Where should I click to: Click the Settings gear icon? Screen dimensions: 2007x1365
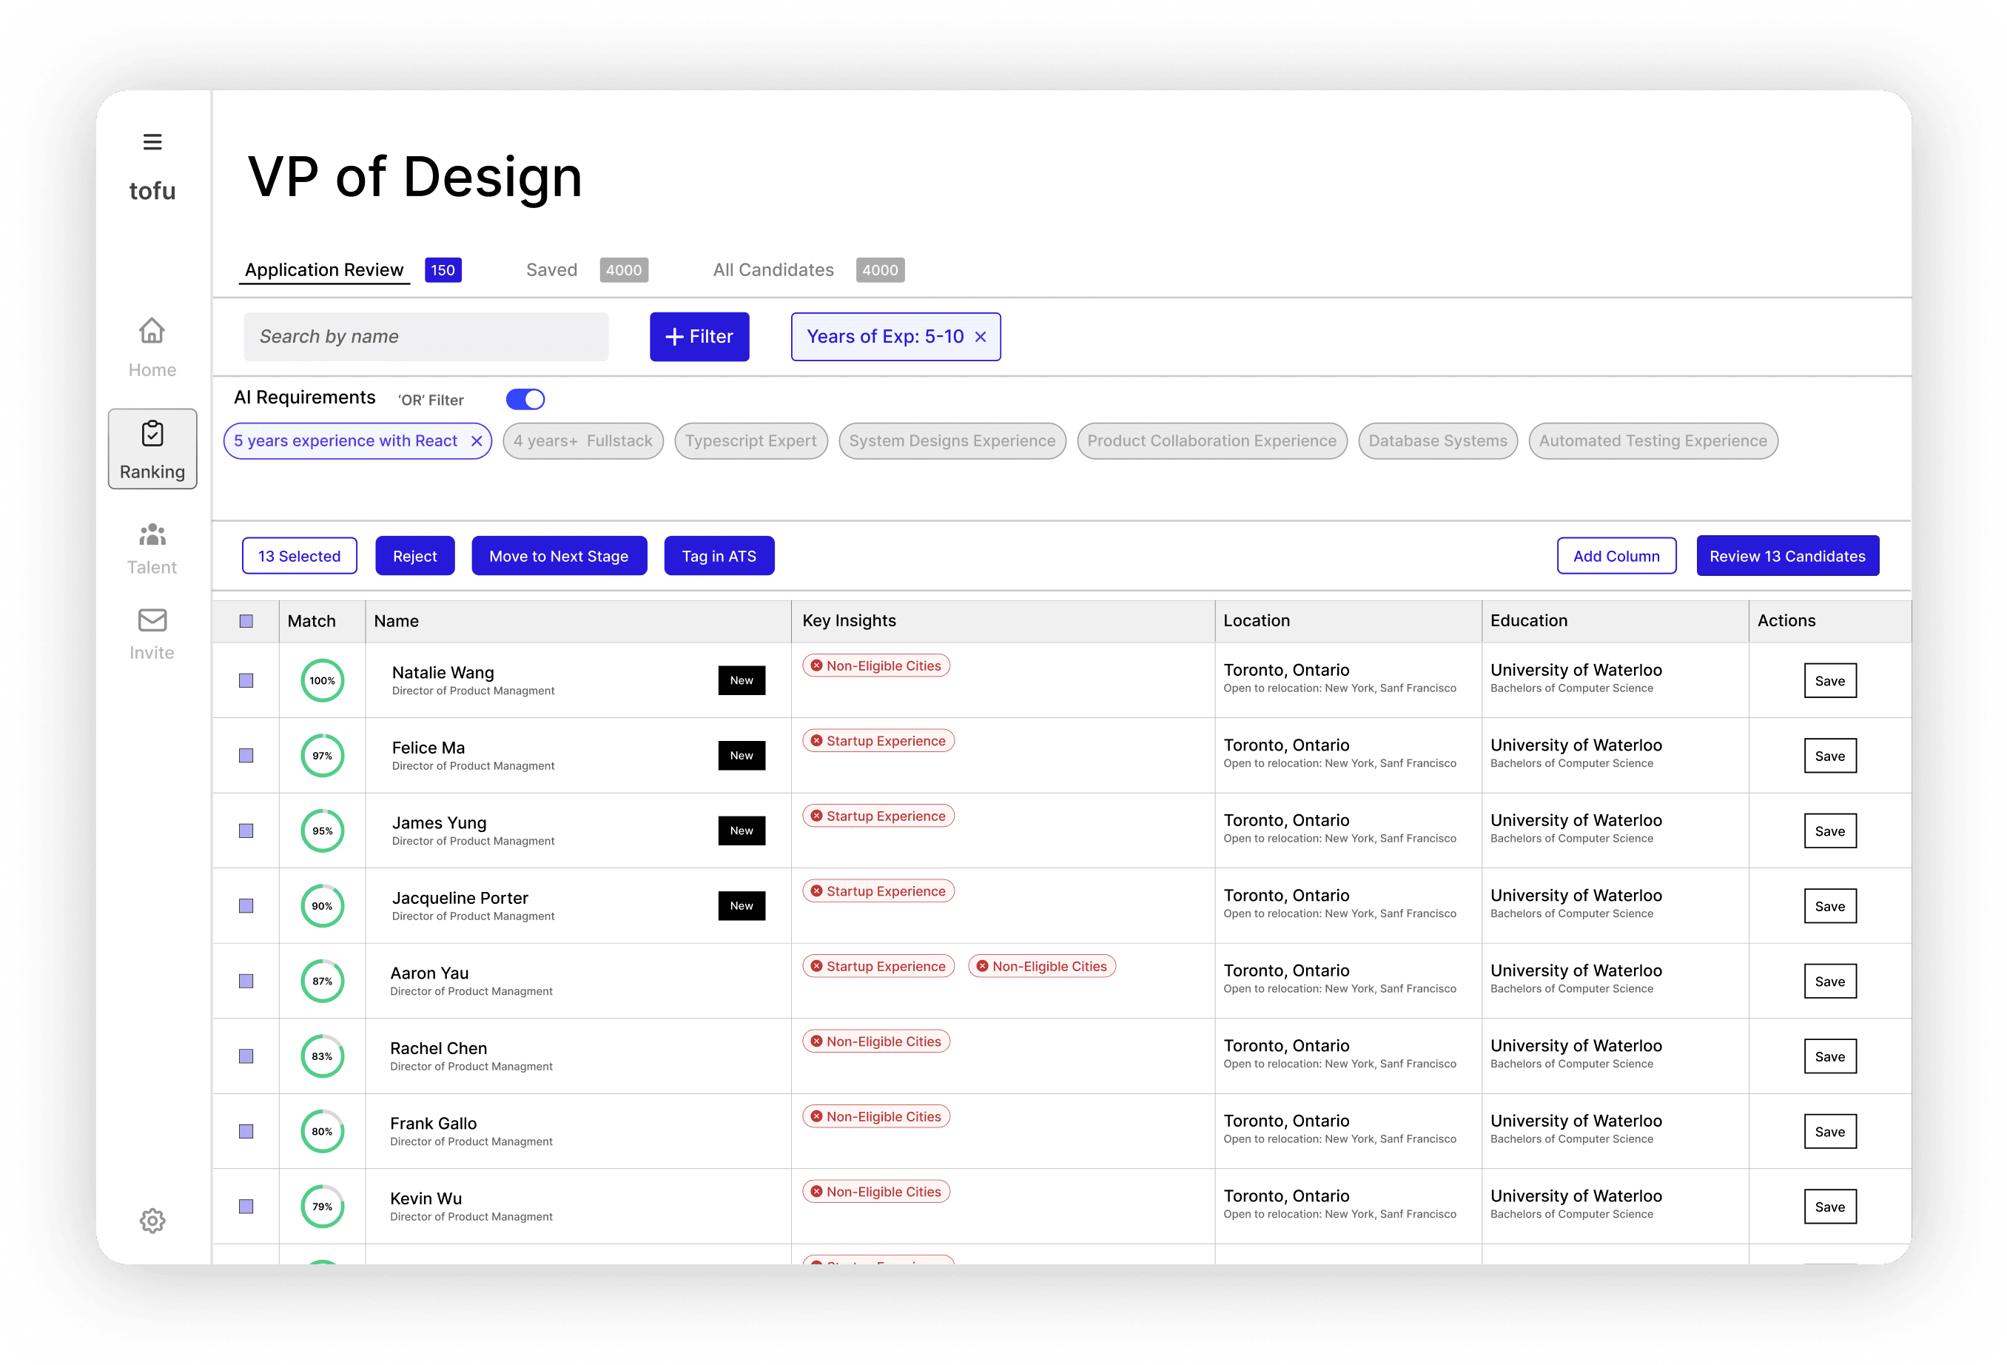click(151, 1220)
